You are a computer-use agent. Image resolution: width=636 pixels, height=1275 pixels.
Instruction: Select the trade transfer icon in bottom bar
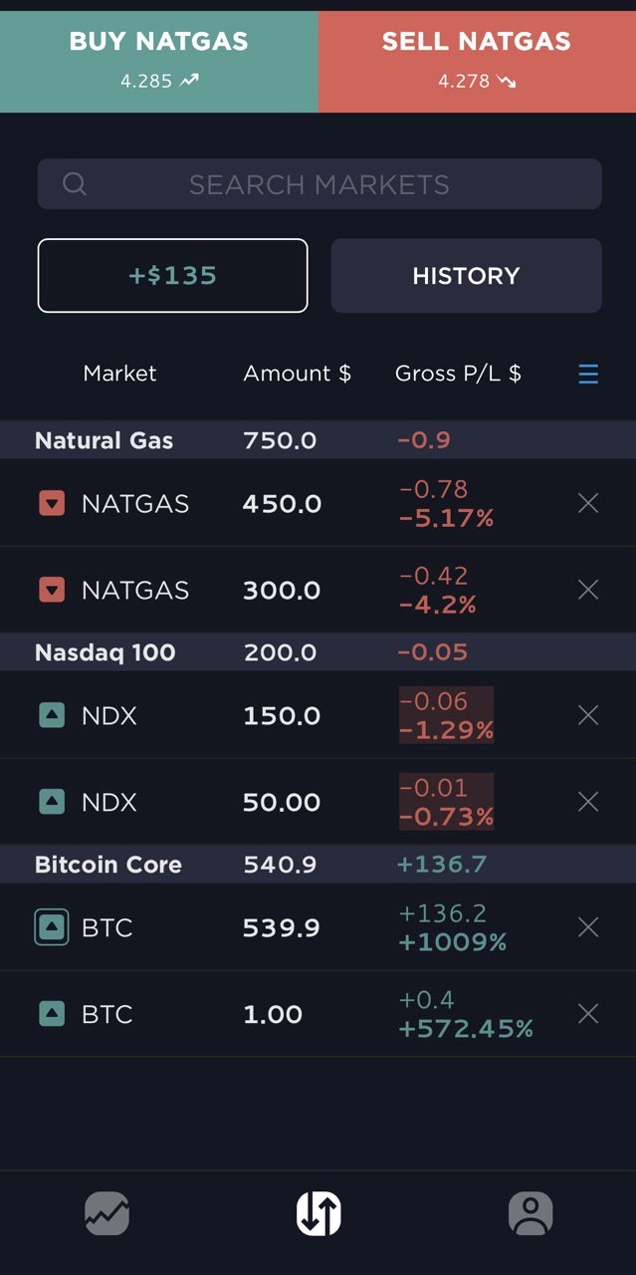318,1212
